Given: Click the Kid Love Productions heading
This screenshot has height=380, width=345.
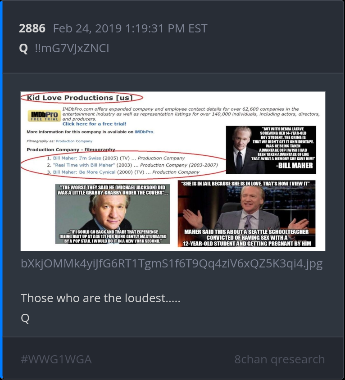Looking at the screenshot, I should click(80, 98).
